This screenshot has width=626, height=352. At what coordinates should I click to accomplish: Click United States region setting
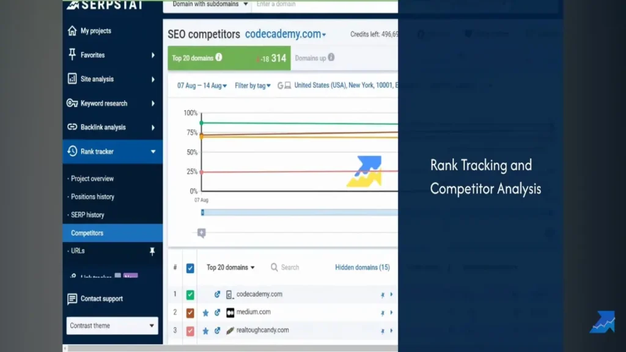tap(346, 85)
